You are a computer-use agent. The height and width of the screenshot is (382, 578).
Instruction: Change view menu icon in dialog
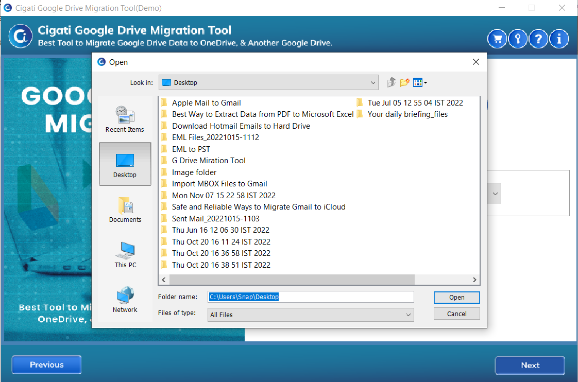(x=420, y=82)
